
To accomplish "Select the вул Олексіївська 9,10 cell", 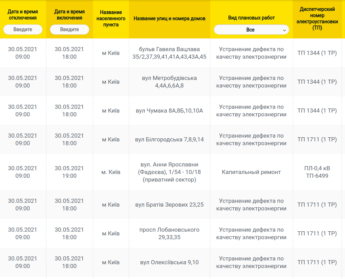I will pyautogui.click(x=169, y=262).
